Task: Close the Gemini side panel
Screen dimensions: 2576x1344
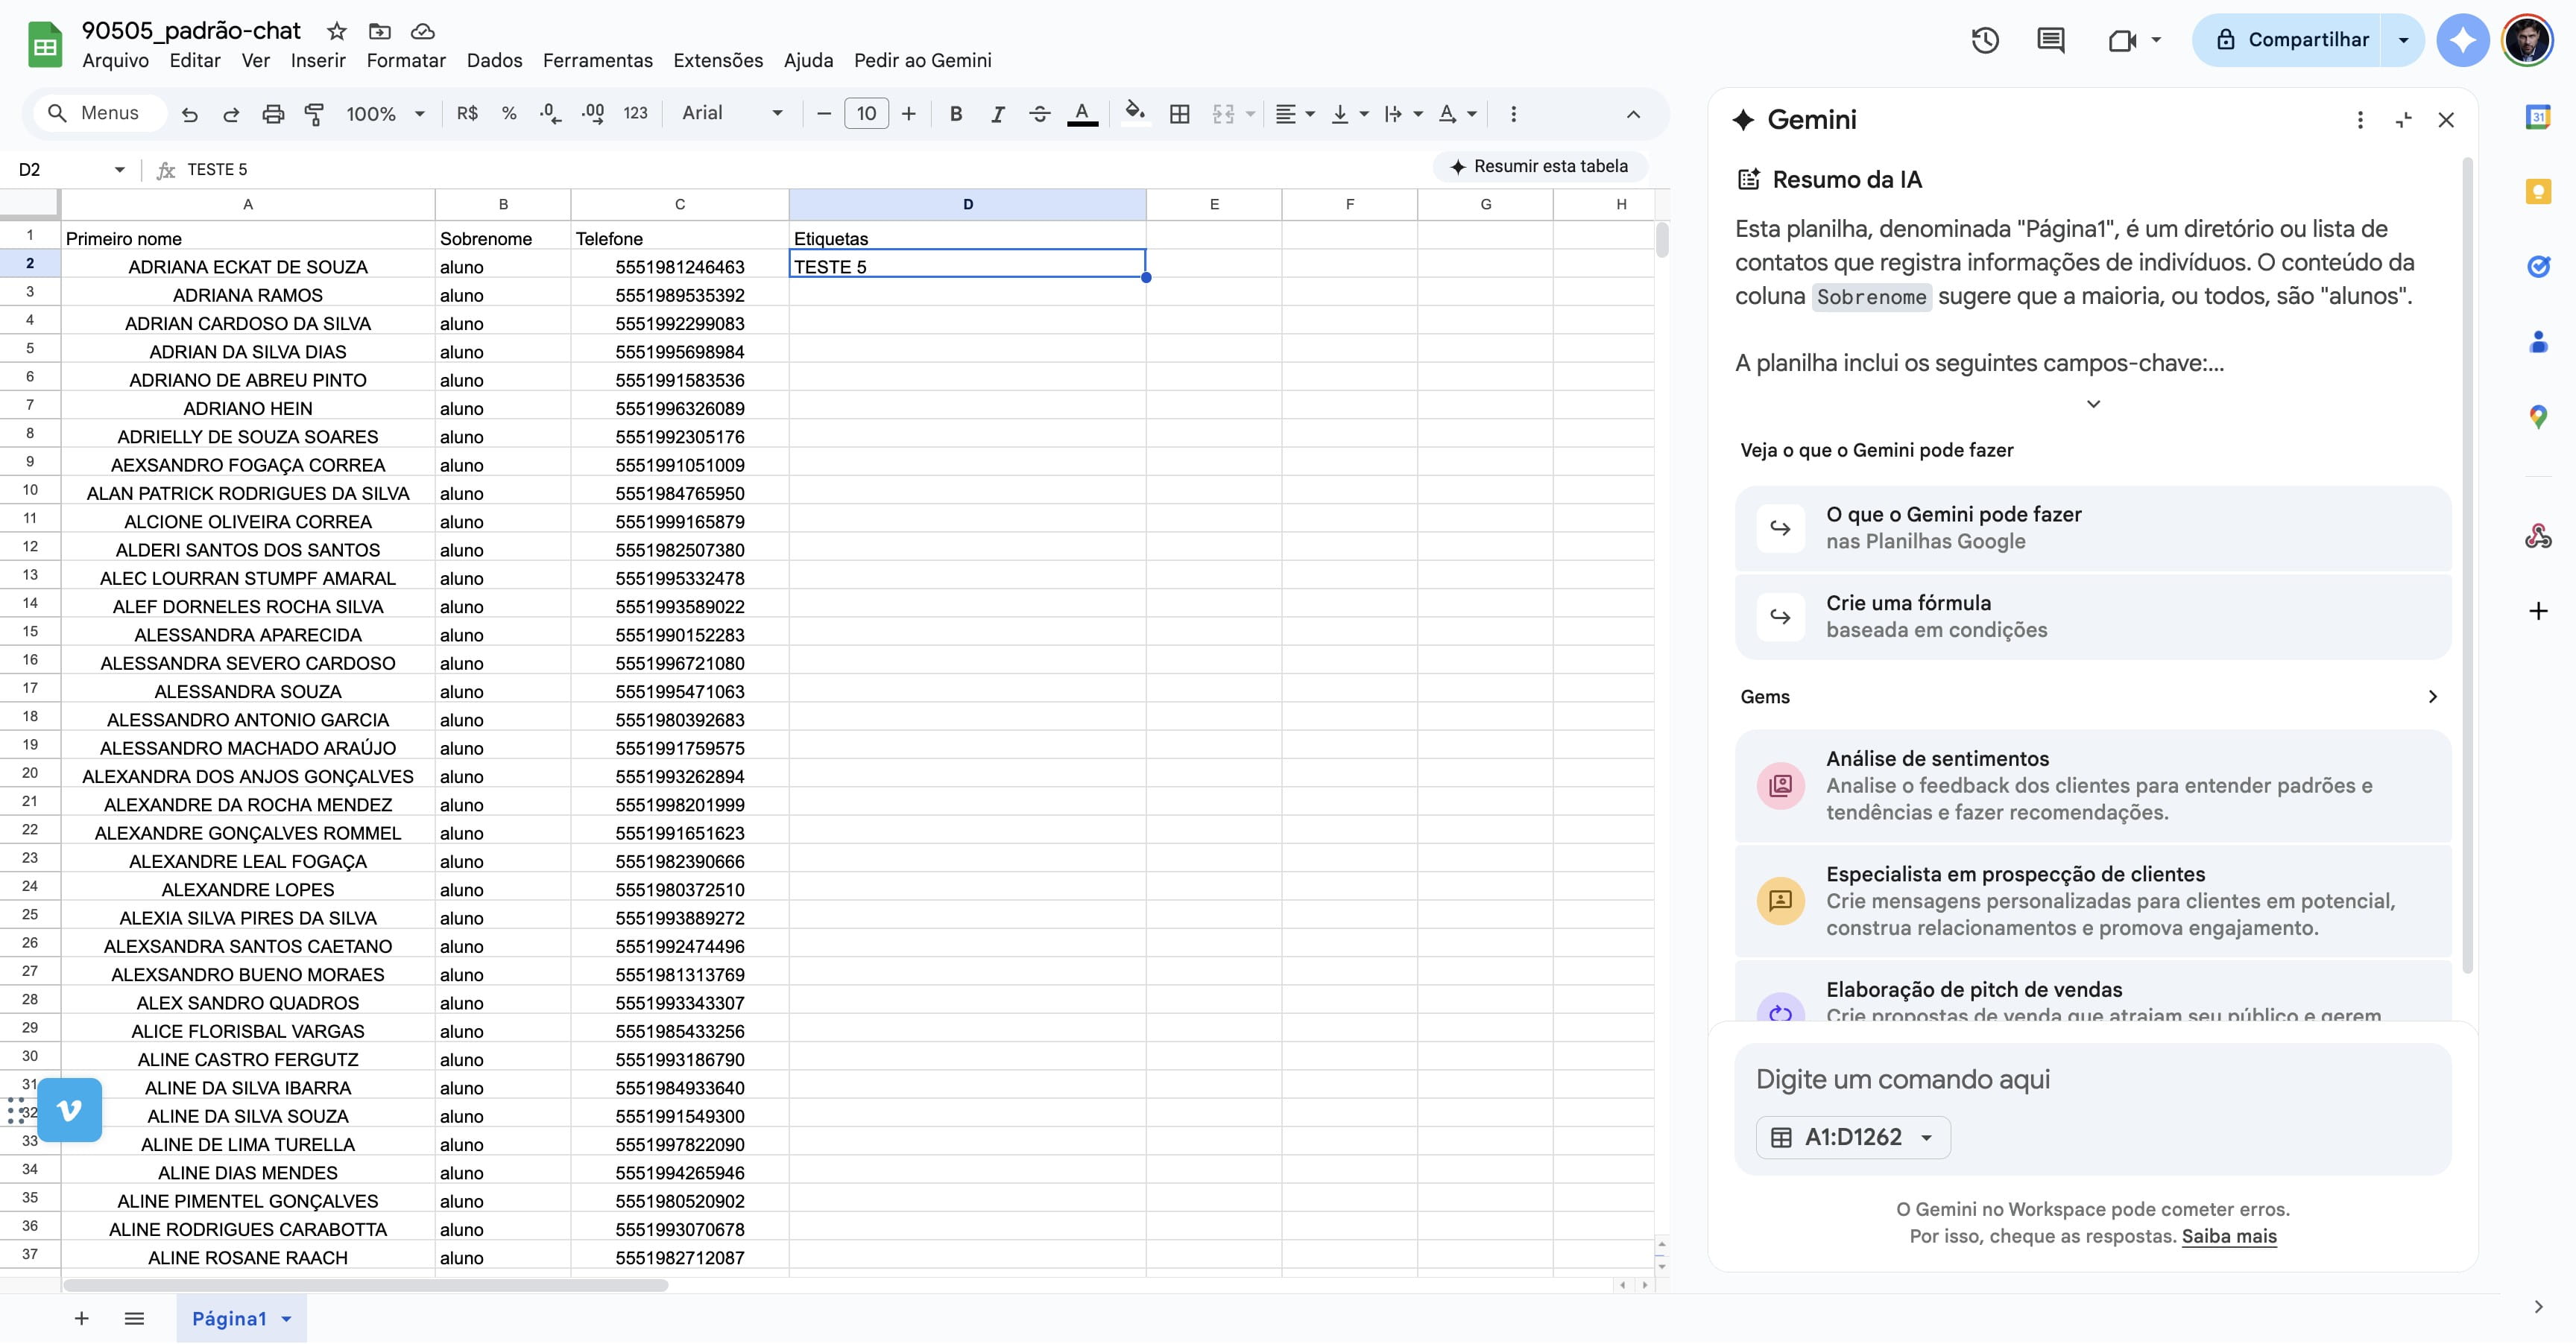Action: click(2446, 120)
